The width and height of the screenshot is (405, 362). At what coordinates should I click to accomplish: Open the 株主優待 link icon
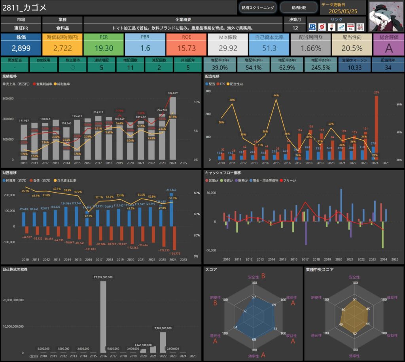(360, 27)
